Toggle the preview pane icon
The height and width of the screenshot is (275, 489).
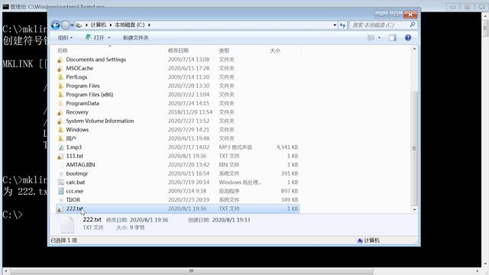point(393,37)
